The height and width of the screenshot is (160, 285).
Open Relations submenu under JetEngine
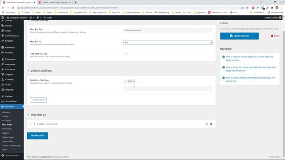pos(5,133)
